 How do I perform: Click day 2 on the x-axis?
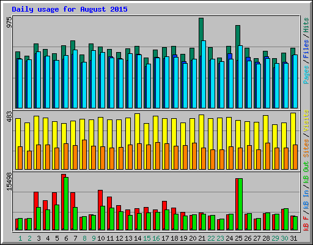[x=29, y=238]
